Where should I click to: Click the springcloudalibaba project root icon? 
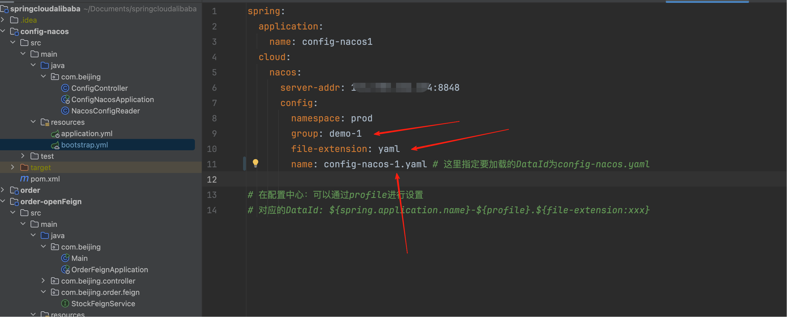(4, 9)
